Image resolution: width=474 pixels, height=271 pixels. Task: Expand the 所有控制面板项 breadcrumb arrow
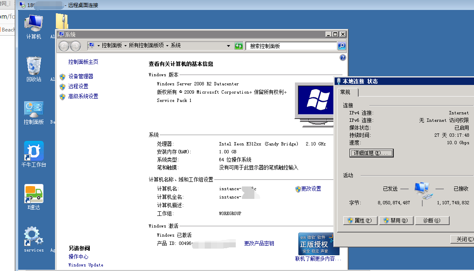tap(168, 46)
